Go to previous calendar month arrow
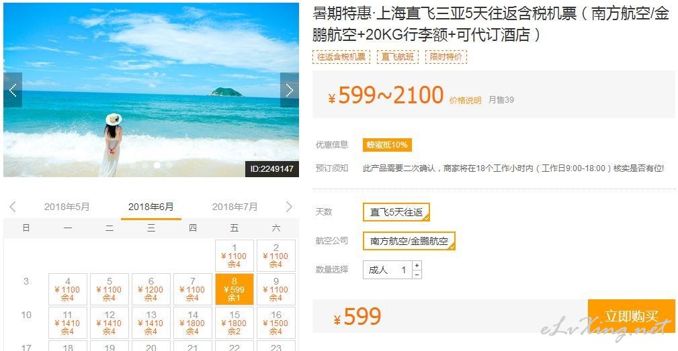The height and width of the screenshot is (351, 678). click(x=13, y=207)
